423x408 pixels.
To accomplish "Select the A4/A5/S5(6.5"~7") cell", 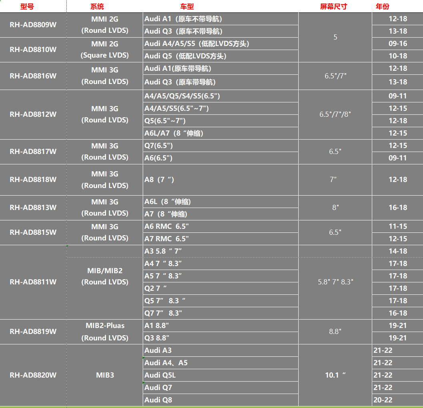I will tap(221, 108).
